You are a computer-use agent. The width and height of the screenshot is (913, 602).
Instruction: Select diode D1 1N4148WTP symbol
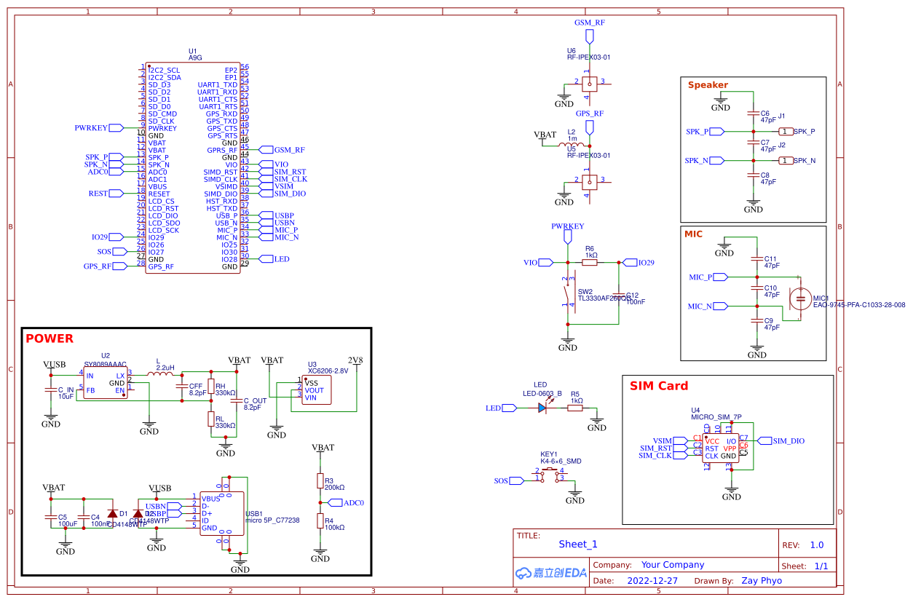point(113,515)
